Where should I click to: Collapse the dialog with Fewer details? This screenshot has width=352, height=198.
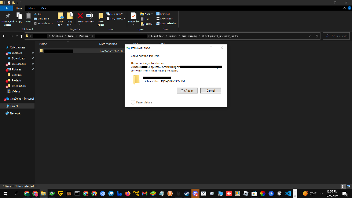point(142,102)
